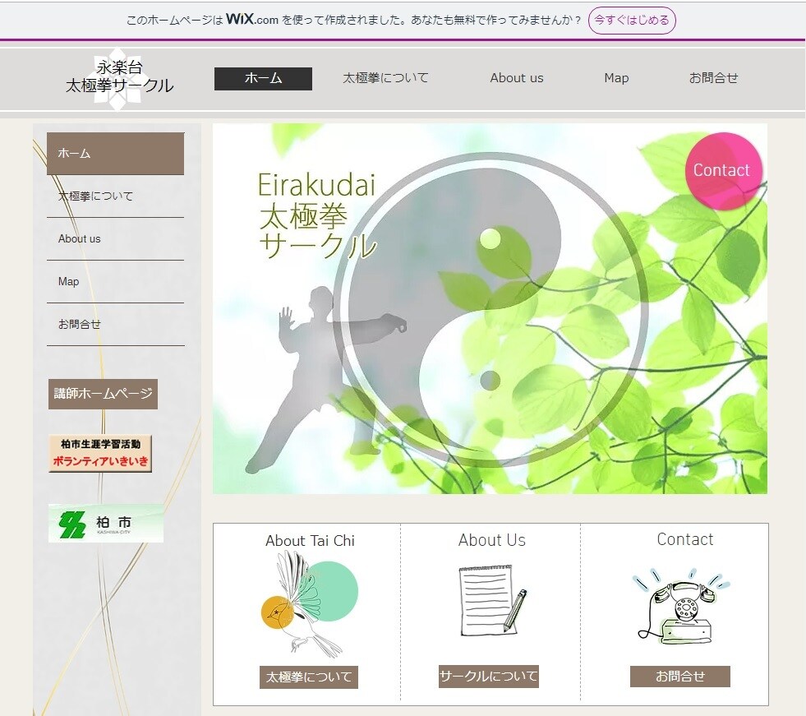Open the 柏市 Kashiwa City banner link
The height and width of the screenshot is (716, 806).
pos(106,523)
